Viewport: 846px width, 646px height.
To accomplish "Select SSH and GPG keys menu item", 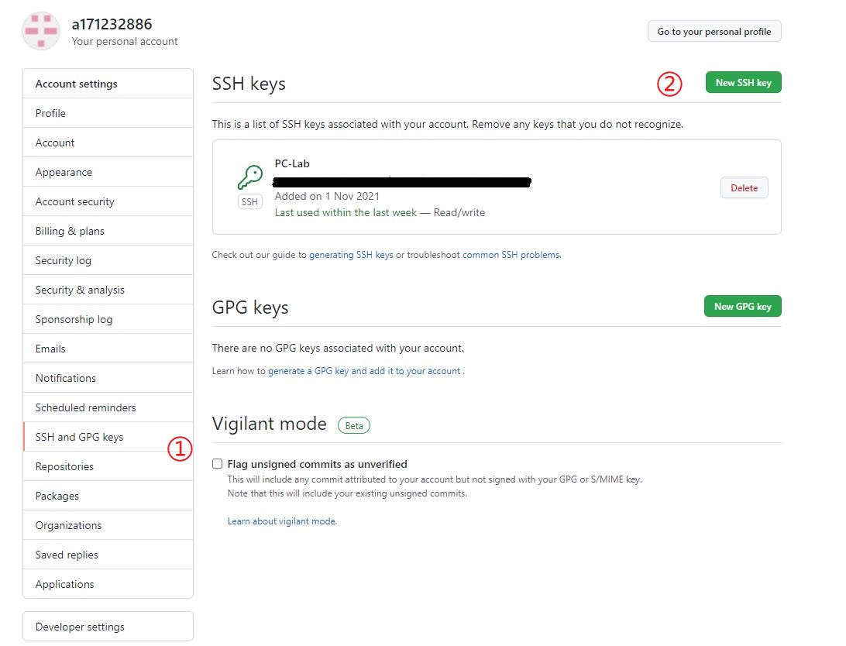I will (x=108, y=437).
